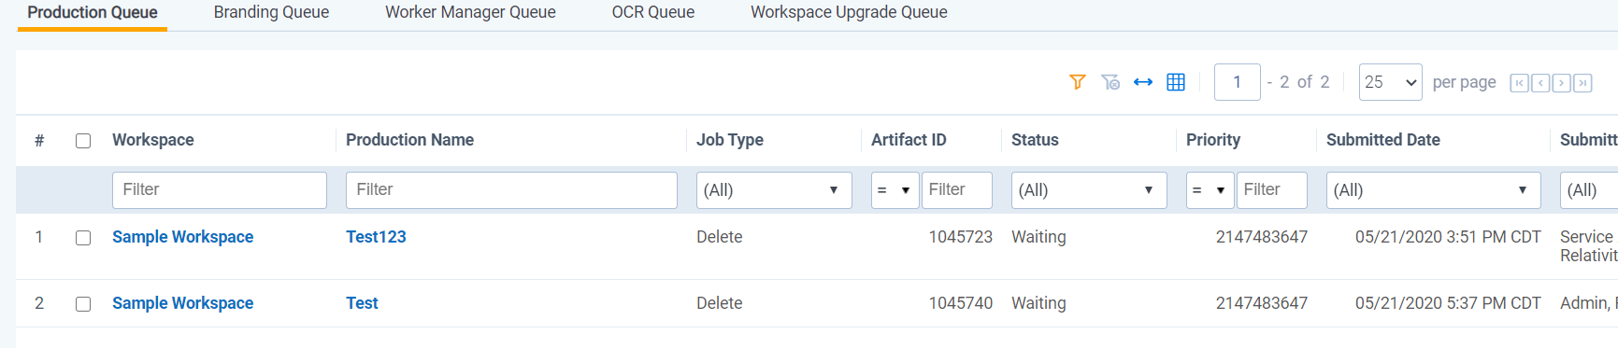Check the select-all checkbox in header
The height and width of the screenshot is (348, 1618).
point(83,141)
